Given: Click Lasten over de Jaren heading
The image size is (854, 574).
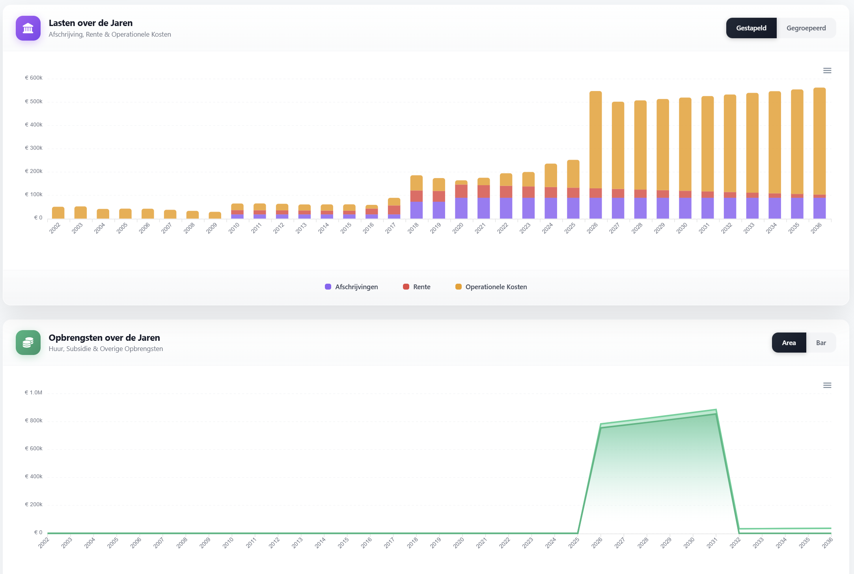Looking at the screenshot, I should coord(91,23).
